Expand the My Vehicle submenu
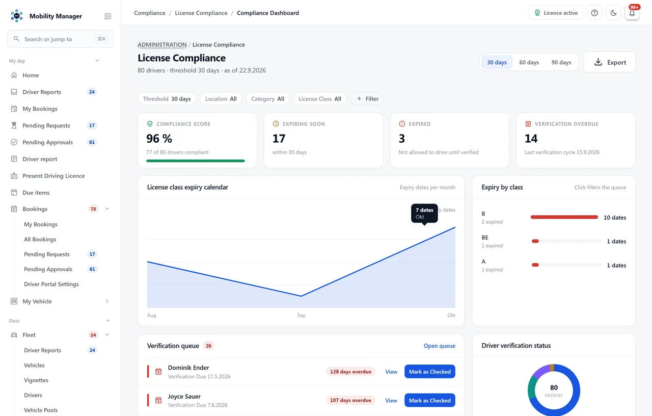652x416 pixels. point(107,301)
